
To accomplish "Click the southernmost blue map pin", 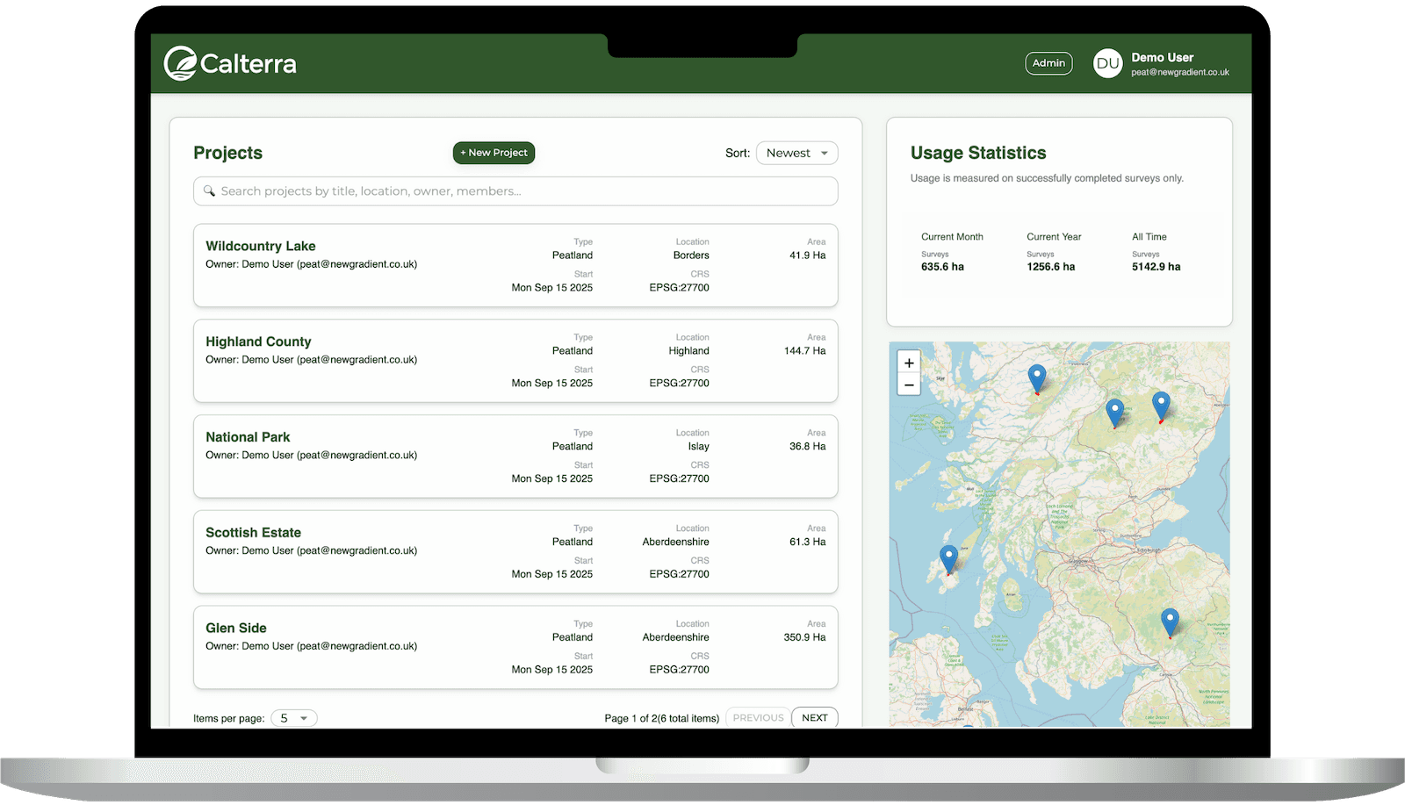I will (1169, 620).
